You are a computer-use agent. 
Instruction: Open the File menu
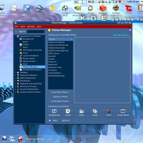16,26
